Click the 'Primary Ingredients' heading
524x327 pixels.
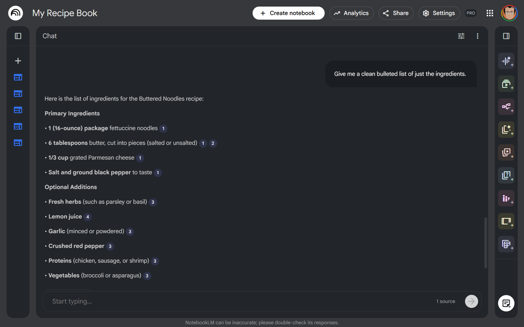(72, 114)
